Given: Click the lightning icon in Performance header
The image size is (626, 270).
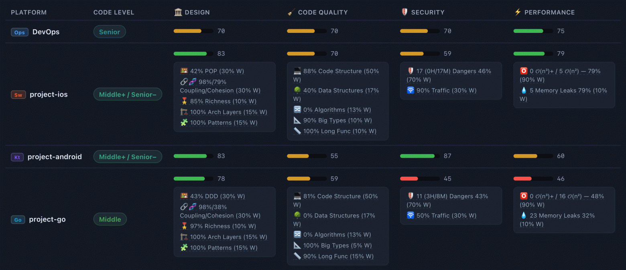Looking at the screenshot, I should point(518,12).
